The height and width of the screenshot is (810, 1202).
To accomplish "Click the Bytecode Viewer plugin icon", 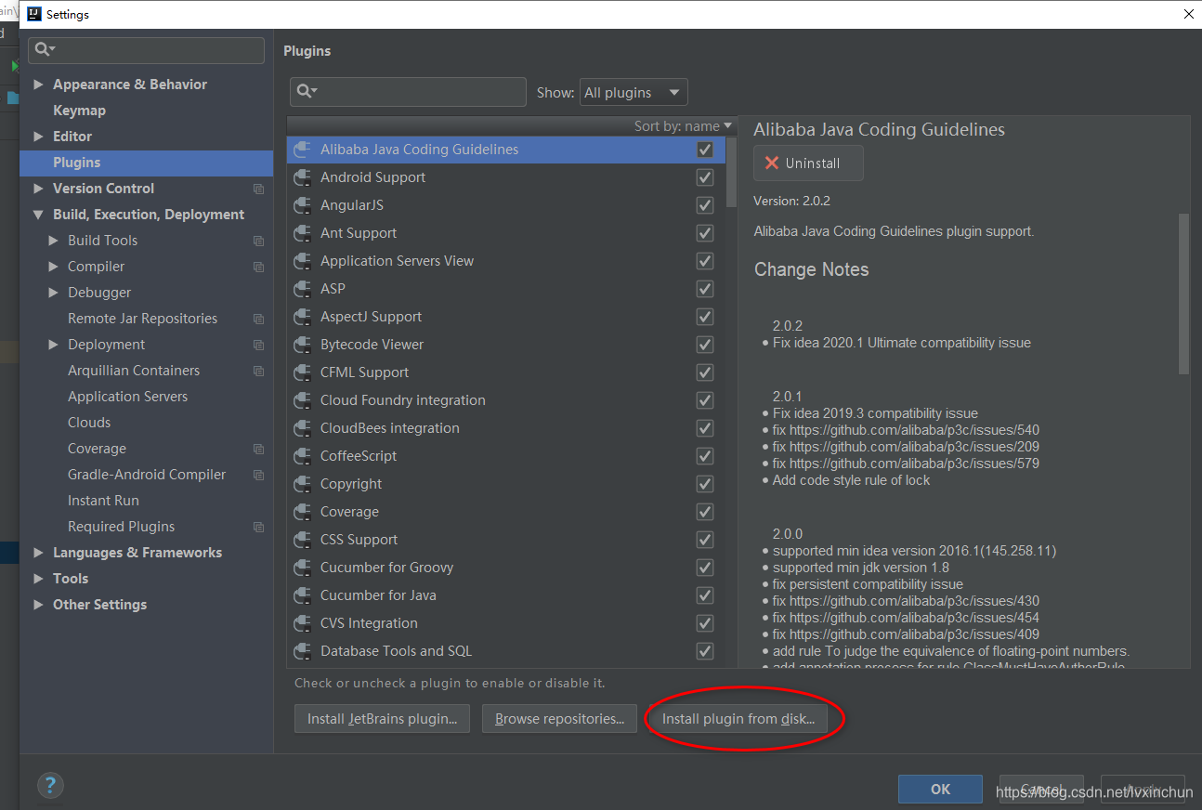I will tap(301, 345).
